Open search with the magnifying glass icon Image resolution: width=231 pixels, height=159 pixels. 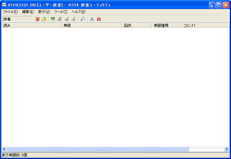(x=83, y=19)
